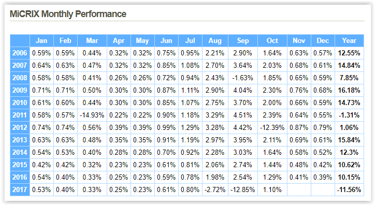Click the -2.72% cell in August 2017
Image resolution: width=375 pixels, height=205 pixels.
[215, 189]
